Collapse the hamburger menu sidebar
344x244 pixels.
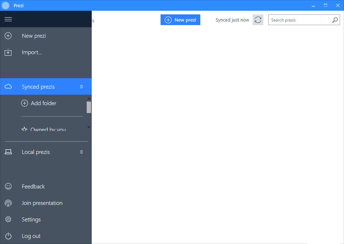click(x=8, y=19)
